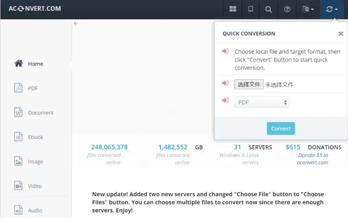Open the Video converter icon

tap(18, 186)
